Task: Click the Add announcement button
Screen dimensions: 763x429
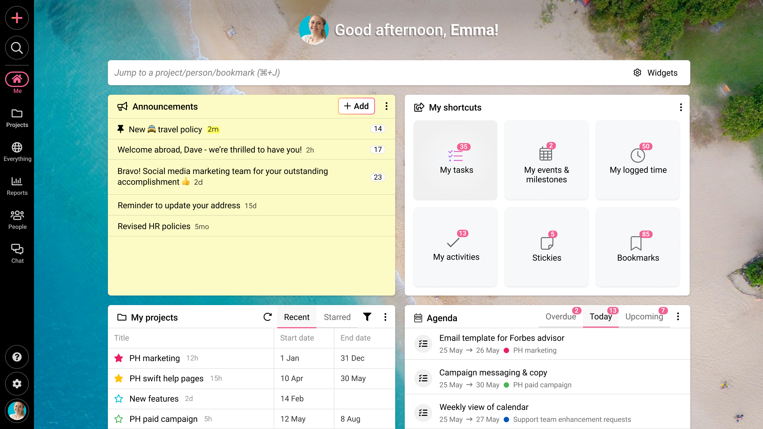Action: click(356, 106)
